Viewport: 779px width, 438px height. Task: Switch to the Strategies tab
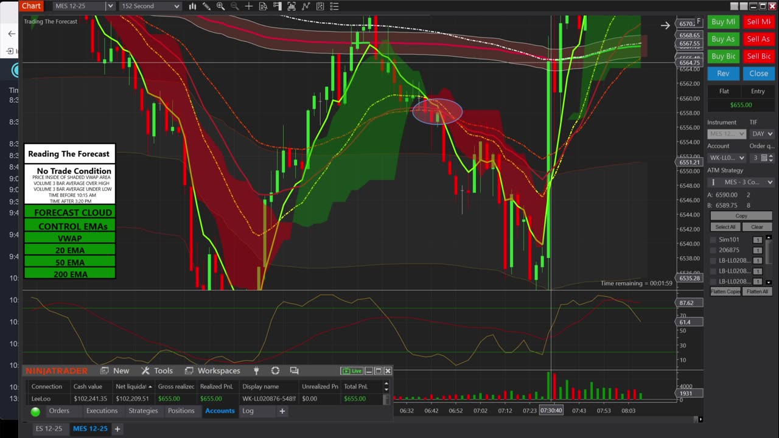(x=143, y=411)
